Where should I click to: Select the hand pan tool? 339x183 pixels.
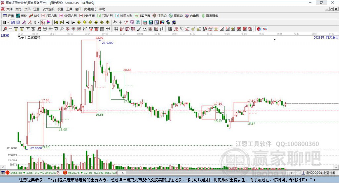click(x=115, y=22)
